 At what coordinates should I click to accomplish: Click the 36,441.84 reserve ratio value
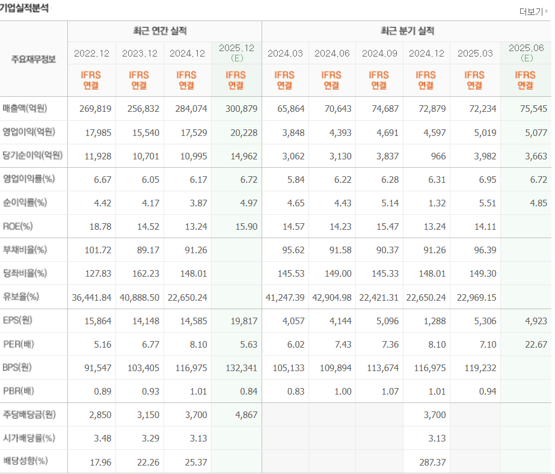91,298
